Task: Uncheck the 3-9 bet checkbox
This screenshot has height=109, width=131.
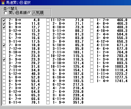Action: 4,59
